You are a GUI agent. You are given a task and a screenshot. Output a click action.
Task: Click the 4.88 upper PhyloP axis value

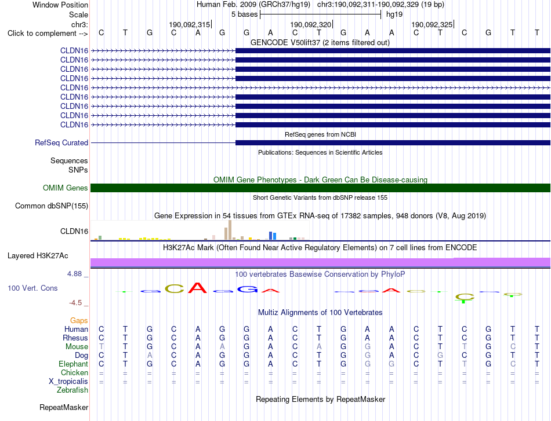(74, 274)
